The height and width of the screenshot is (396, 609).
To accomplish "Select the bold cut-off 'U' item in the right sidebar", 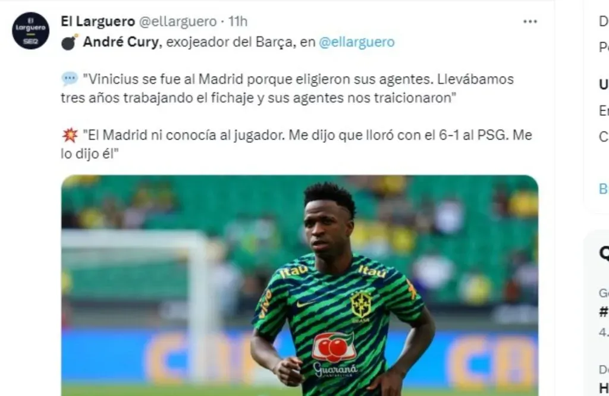I will point(604,84).
